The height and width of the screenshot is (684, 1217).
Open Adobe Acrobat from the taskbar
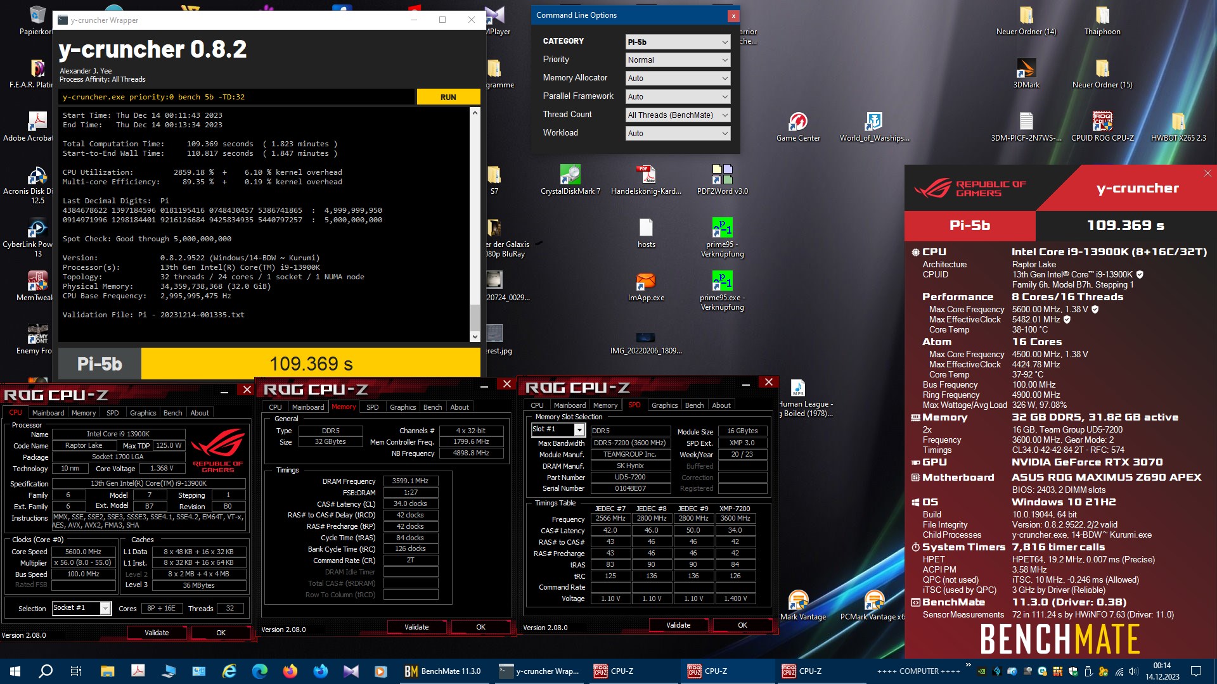[x=138, y=671]
